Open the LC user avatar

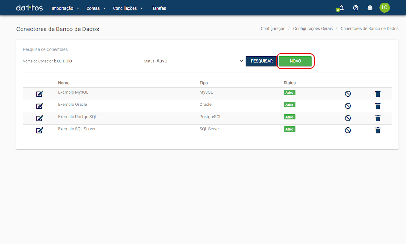click(x=384, y=8)
